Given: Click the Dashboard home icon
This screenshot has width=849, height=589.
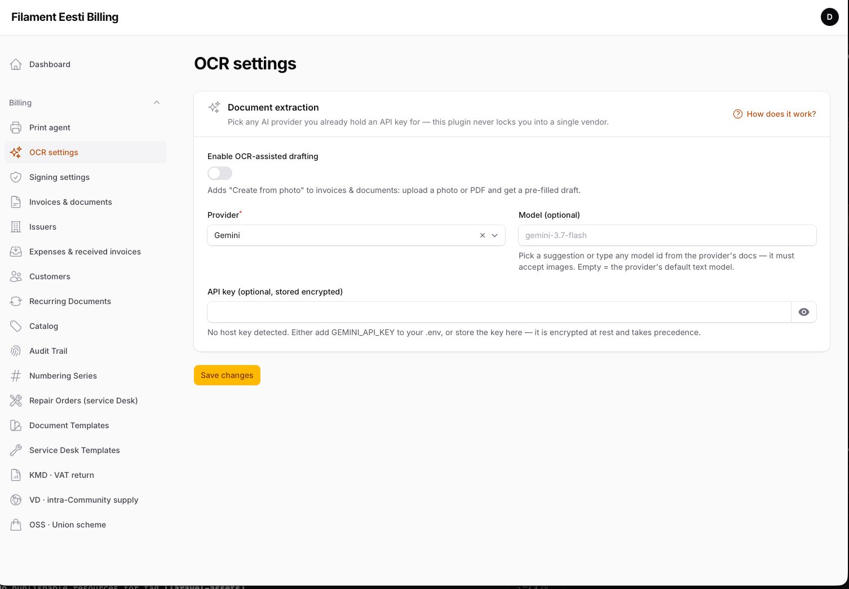Looking at the screenshot, I should (x=16, y=64).
